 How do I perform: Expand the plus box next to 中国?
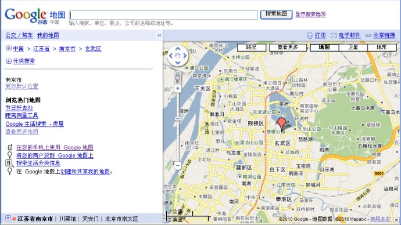tap(9, 48)
